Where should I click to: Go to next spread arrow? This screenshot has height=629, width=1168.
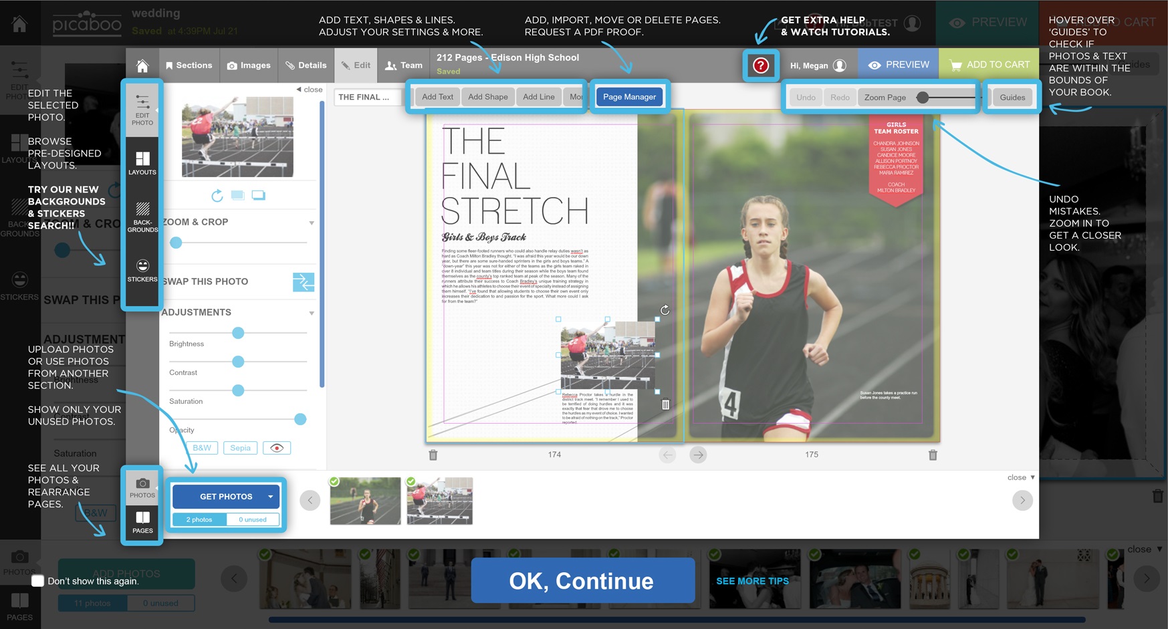point(698,455)
